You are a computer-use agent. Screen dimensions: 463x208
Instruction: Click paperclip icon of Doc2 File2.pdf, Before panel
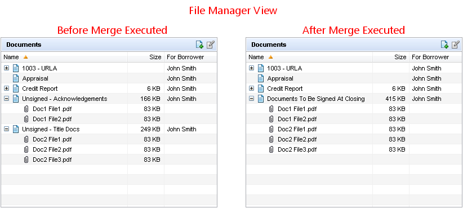tap(26, 149)
